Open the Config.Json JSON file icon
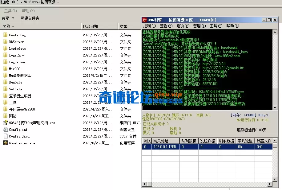282x190 pixels. (x=5, y=136)
